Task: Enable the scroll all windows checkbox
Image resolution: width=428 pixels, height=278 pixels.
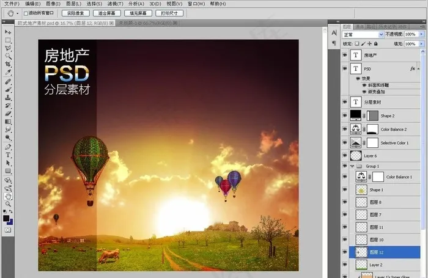Action: 26,13
